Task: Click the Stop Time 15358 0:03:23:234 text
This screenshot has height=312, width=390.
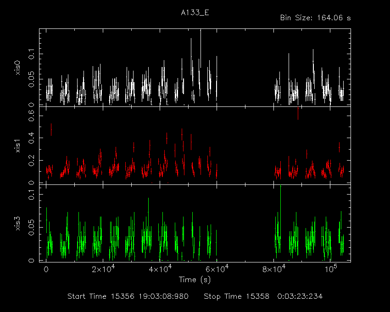Action: (x=263, y=296)
